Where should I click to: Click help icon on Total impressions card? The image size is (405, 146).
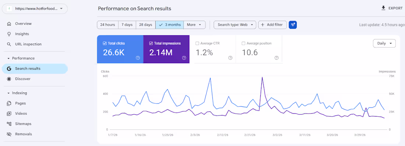pos(184,58)
